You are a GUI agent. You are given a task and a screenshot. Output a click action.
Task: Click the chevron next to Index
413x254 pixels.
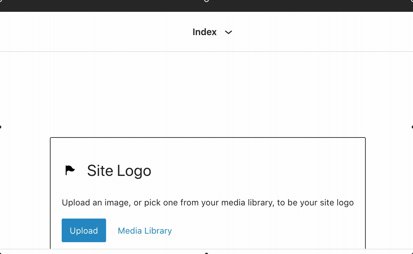pyautogui.click(x=228, y=32)
